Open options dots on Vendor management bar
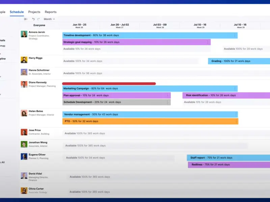Screen dimensions: 270x202 coord(236,114)
